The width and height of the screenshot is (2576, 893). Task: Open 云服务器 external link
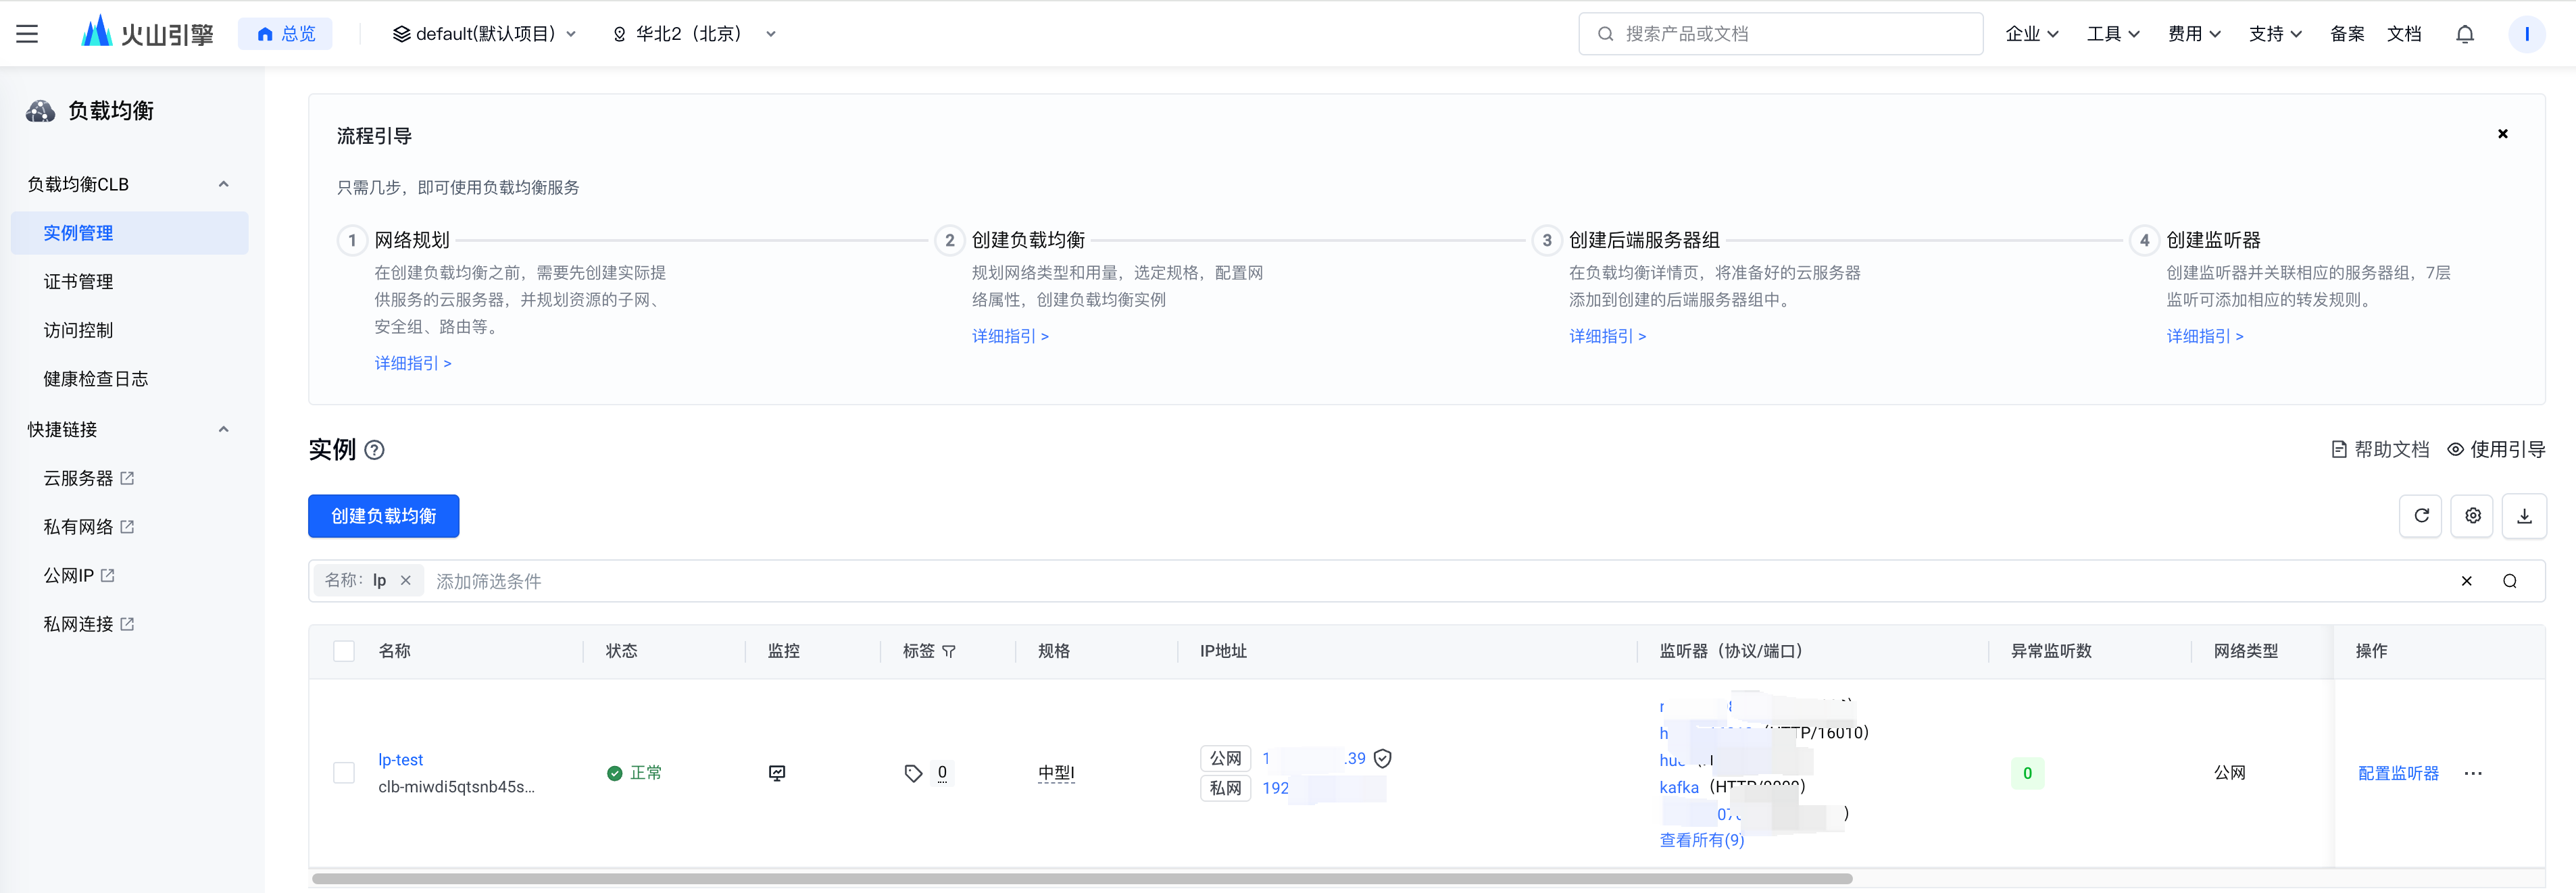pyautogui.click(x=88, y=478)
